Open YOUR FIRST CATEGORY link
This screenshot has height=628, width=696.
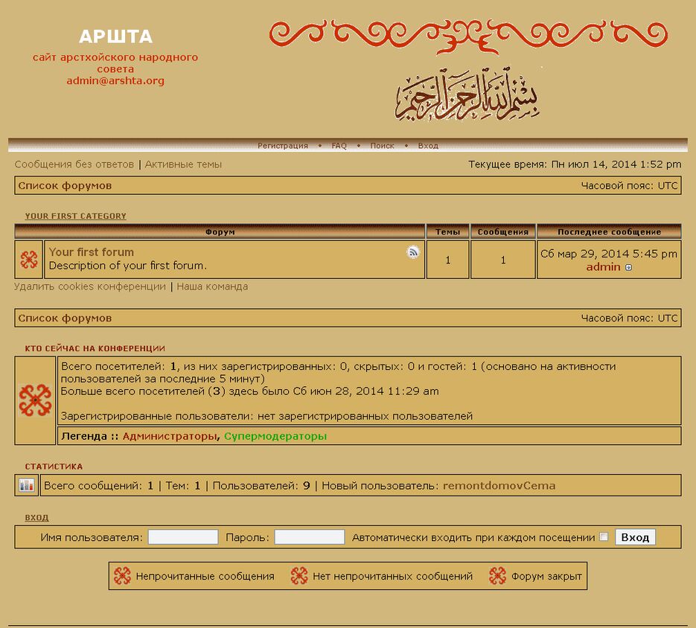75,216
